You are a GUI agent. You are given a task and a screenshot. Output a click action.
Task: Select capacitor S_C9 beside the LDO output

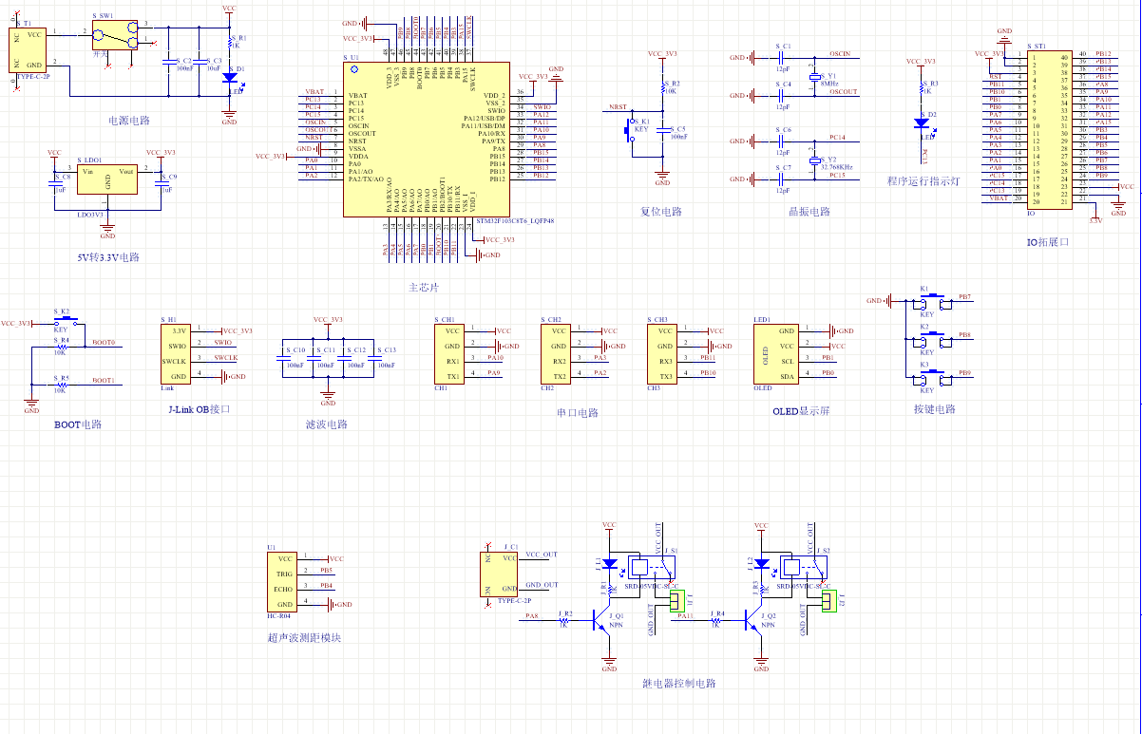click(162, 183)
